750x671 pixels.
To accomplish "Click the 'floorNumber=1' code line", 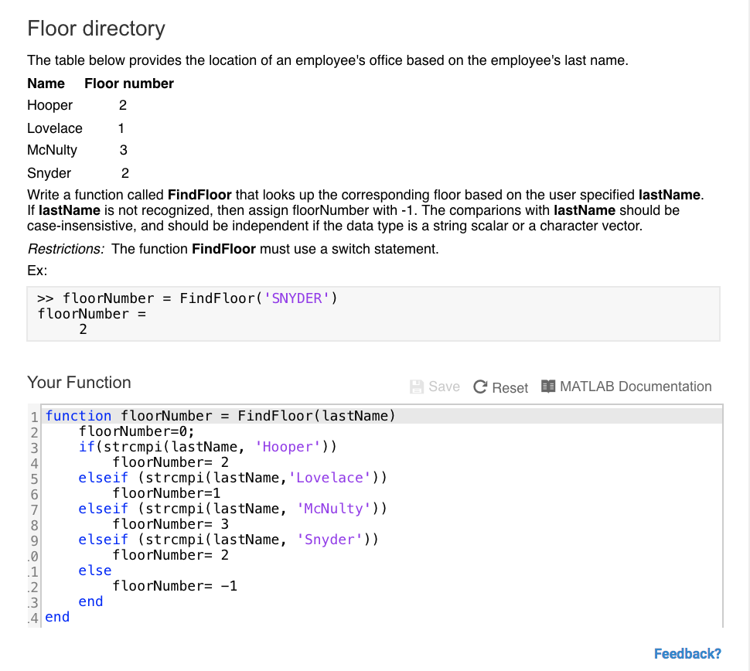I will [x=166, y=493].
